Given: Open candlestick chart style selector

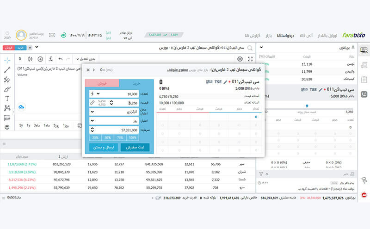Looking at the screenshot, I should [30, 59].
